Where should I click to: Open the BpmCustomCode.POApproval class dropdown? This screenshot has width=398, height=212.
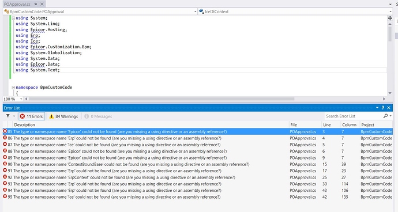(195, 12)
